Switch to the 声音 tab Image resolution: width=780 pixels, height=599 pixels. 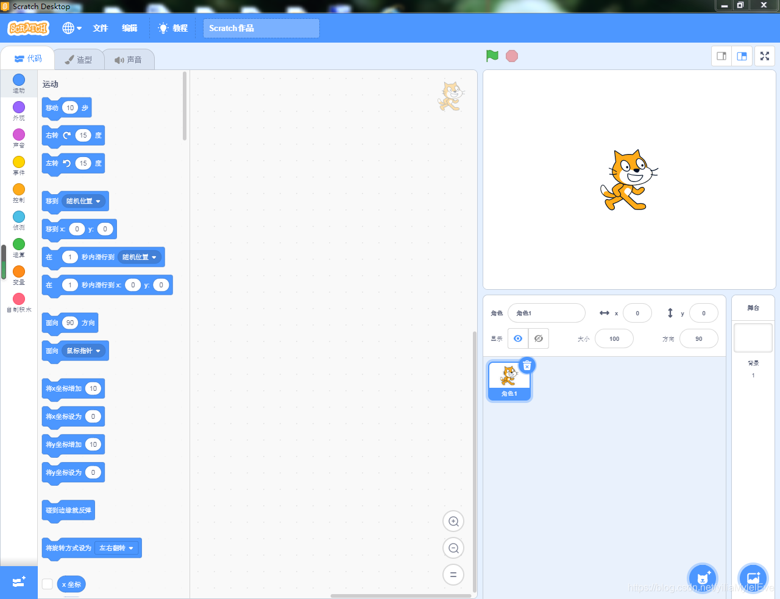point(129,60)
